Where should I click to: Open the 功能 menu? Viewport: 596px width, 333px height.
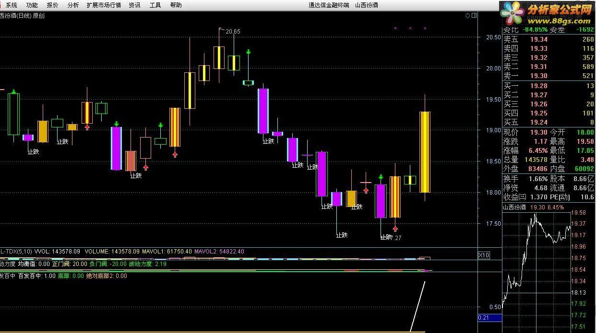32,5
